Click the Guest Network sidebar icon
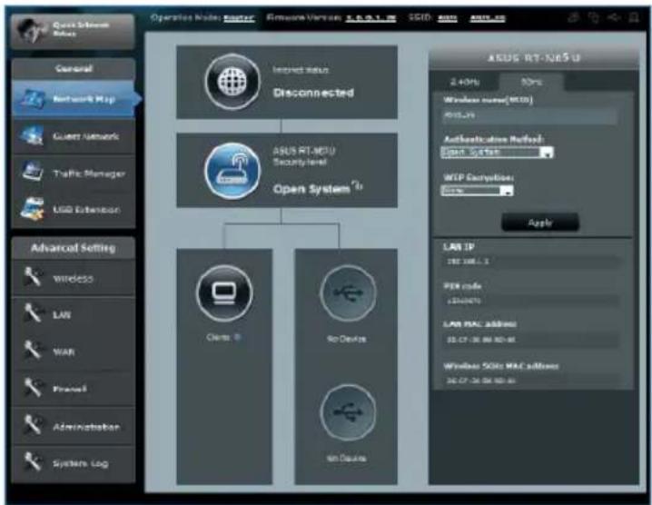The width and height of the screenshot is (652, 505). (32, 135)
